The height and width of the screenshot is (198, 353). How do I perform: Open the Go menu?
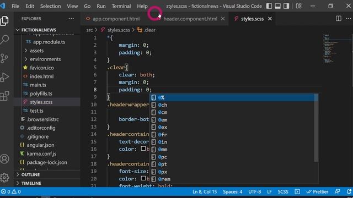(x=87, y=6)
